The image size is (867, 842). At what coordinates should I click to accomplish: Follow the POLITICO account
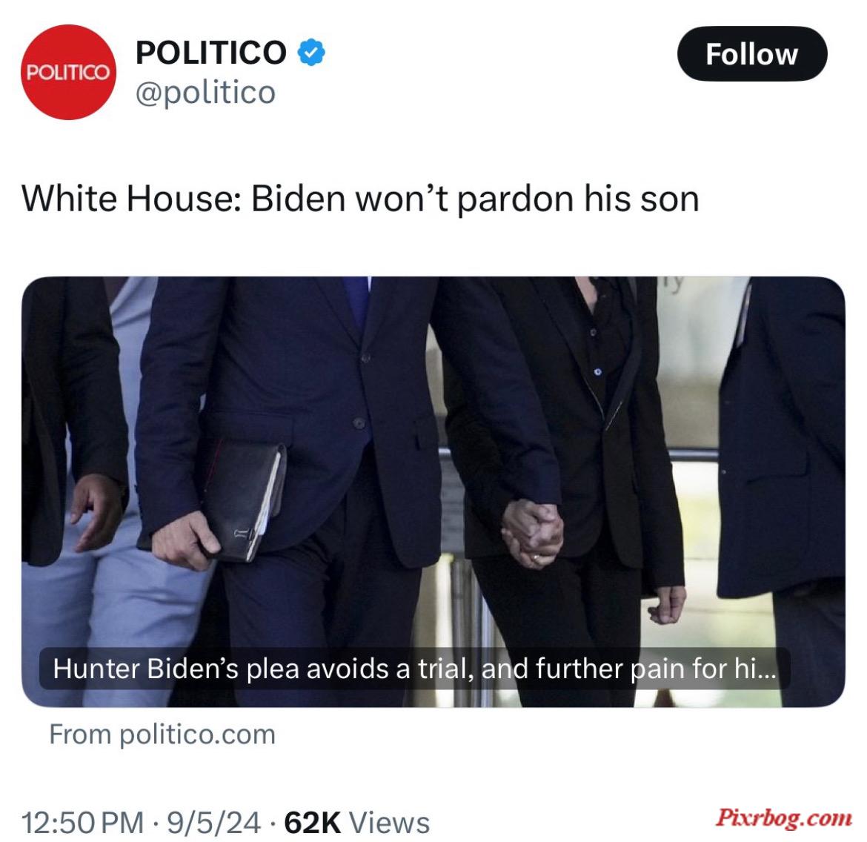pyautogui.click(x=752, y=53)
